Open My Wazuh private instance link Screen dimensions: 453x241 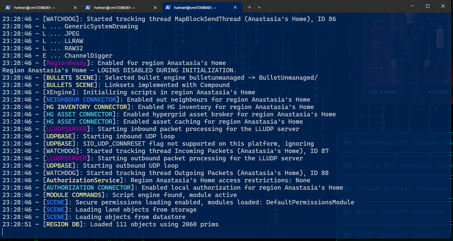pyautogui.click(x=395, y=212)
